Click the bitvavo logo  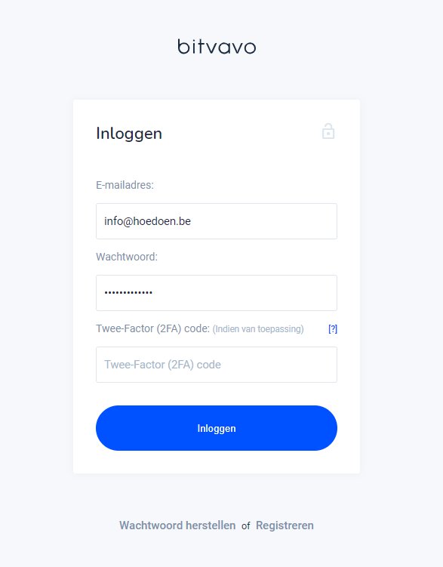click(217, 47)
